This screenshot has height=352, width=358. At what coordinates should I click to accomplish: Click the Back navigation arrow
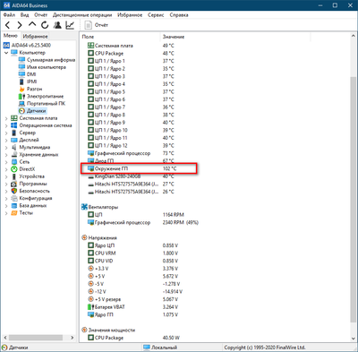tap(8, 25)
